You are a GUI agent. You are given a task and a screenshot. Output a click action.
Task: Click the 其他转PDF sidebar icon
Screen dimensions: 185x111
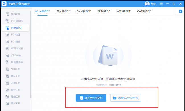[7, 28]
